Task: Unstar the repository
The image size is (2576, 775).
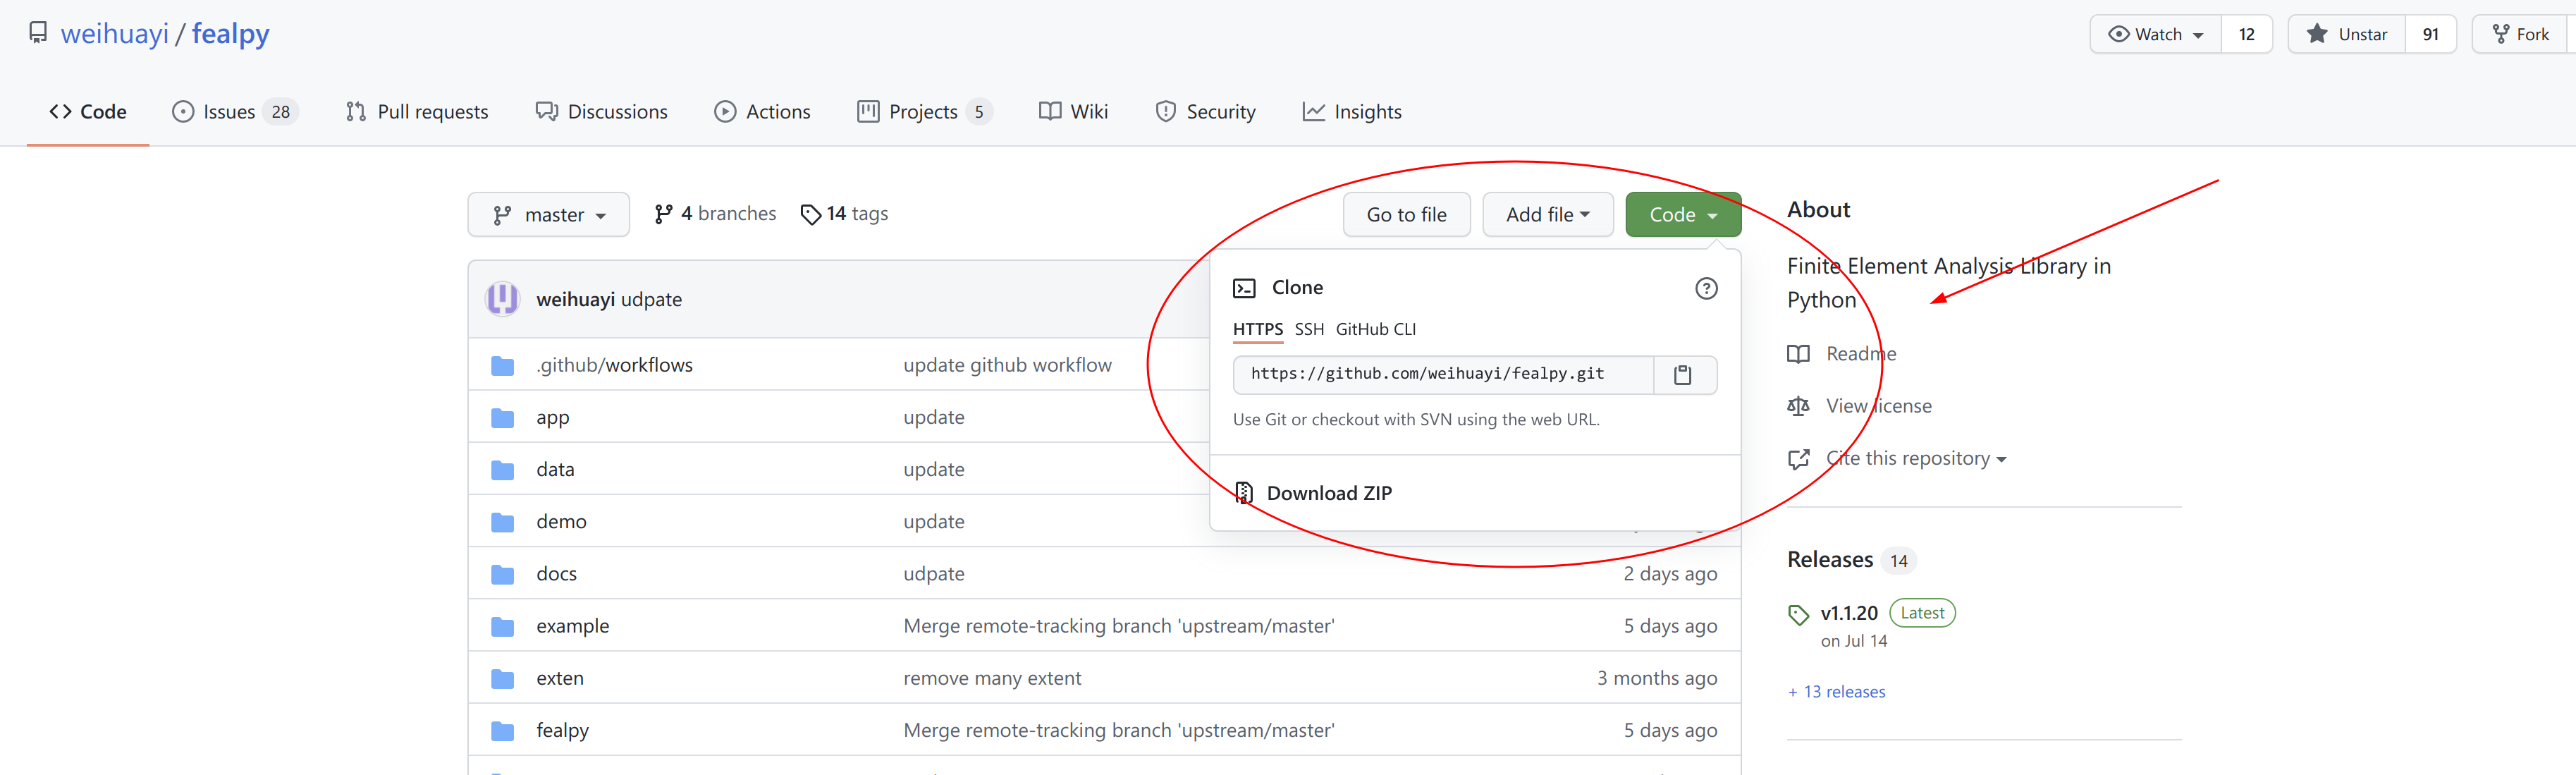Action: 2346,34
